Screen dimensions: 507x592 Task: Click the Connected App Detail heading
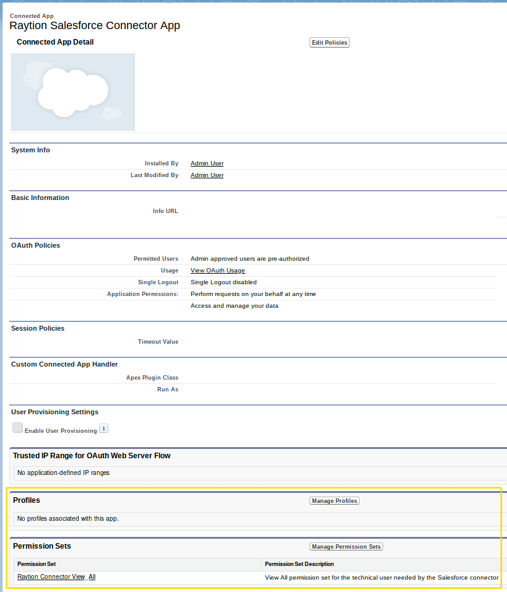click(x=55, y=42)
